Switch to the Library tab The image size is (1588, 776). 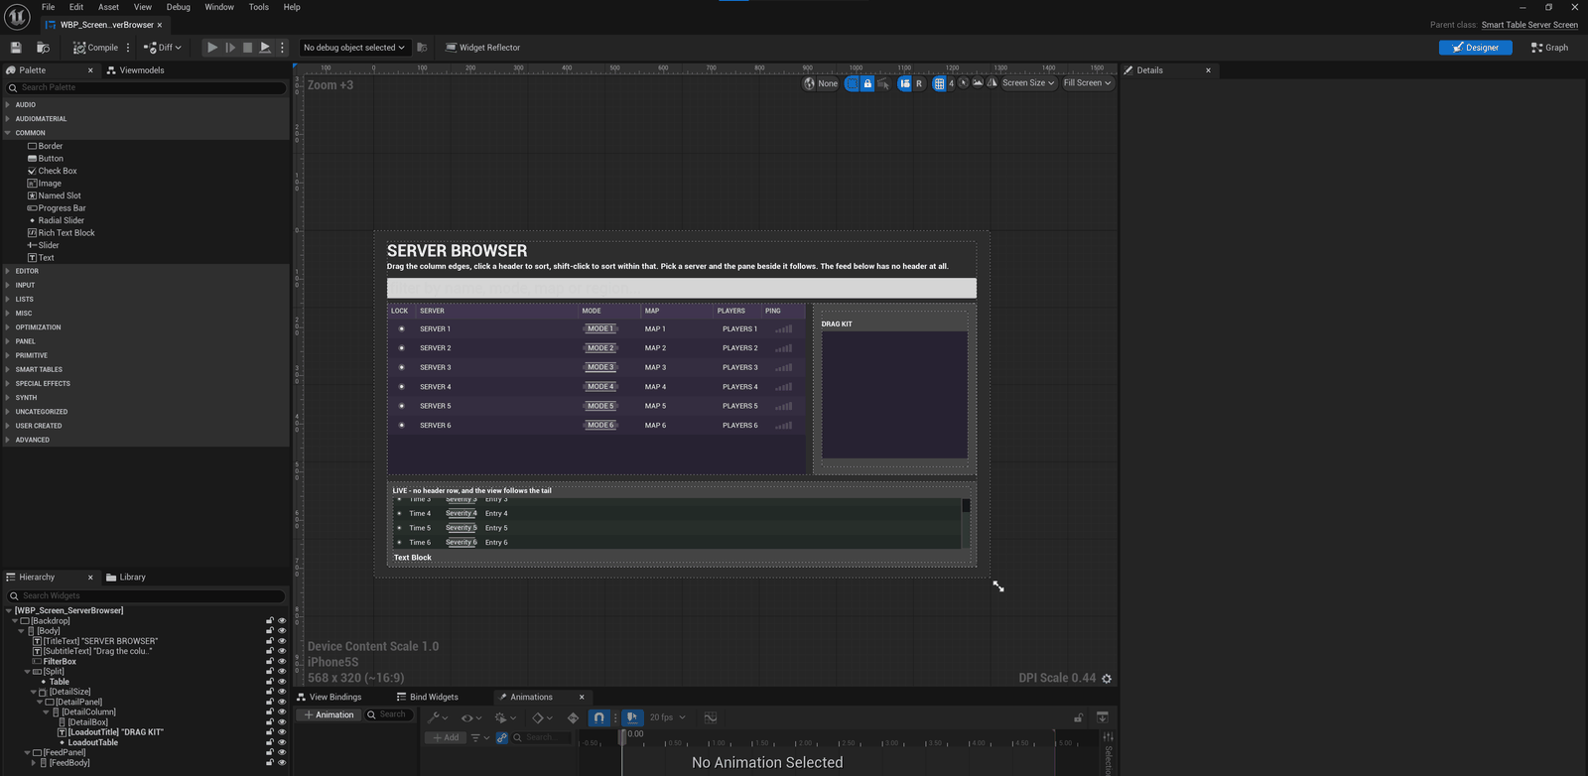point(126,577)
